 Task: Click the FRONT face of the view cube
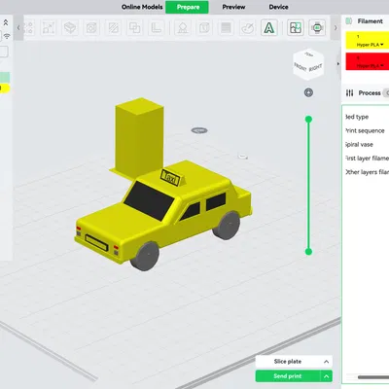coord(301,67)
